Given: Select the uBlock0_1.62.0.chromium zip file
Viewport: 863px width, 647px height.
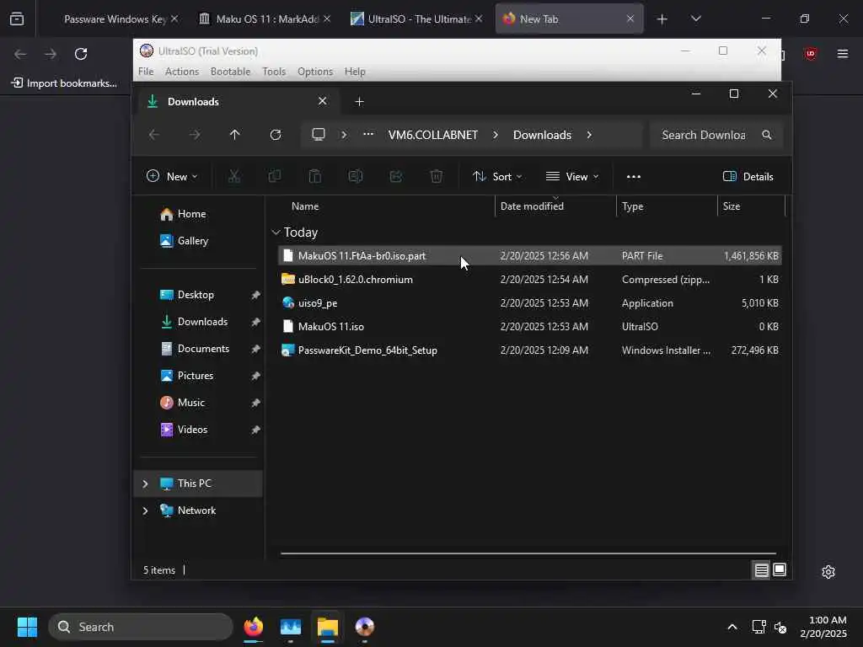Looking at the screenshot, I should point(529,280).
